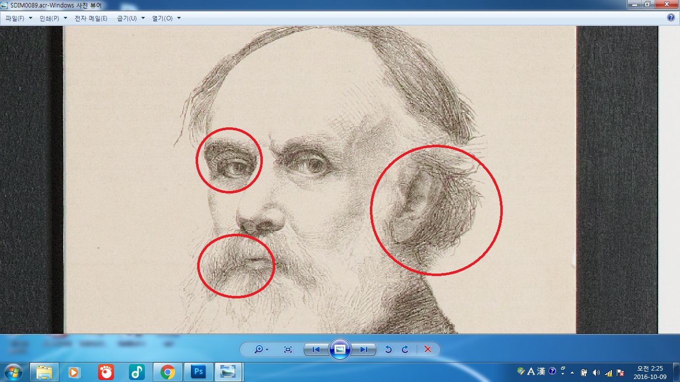680x382 pixels.
Task: Go to the next picture
Action: (364, 349)
